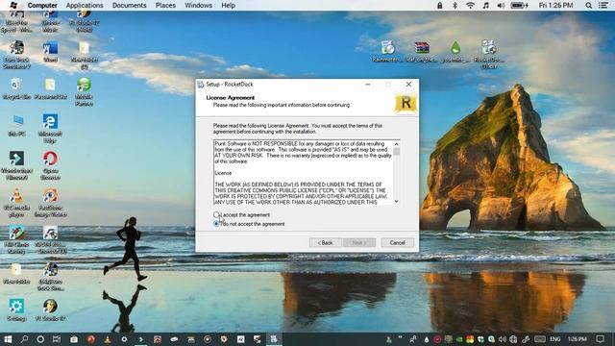615x346 pixels.
Task: Click the settings gear on taskbar
Action: (x=124, y=339)
